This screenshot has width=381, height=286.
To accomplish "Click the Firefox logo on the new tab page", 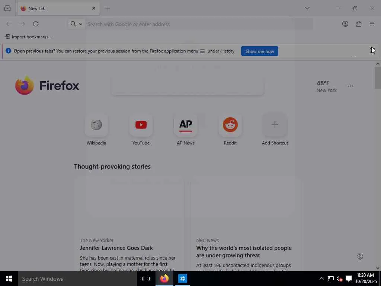I will click(47, 85).
